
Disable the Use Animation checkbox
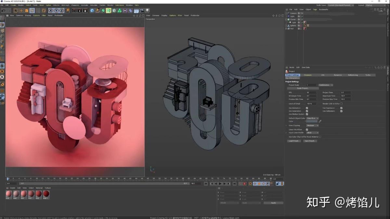click(307, 108)
